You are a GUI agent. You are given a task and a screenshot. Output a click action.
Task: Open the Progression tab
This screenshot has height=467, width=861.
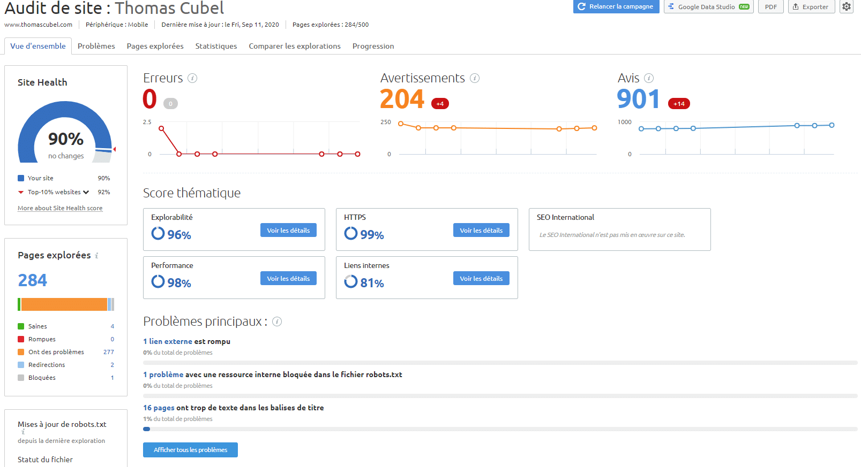(x=373, y=46)
